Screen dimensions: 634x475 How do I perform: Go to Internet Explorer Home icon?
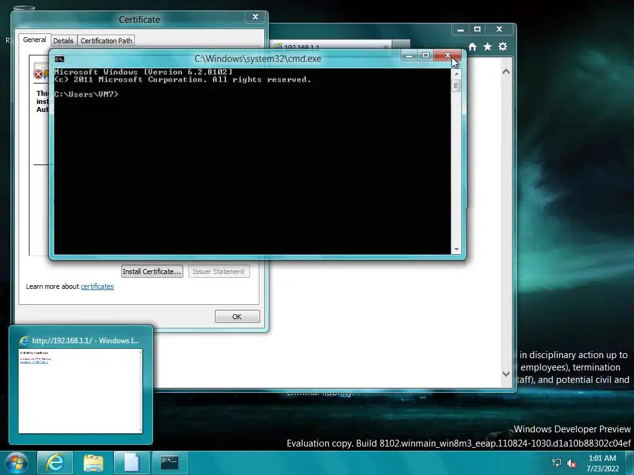(x=472, y=47)
